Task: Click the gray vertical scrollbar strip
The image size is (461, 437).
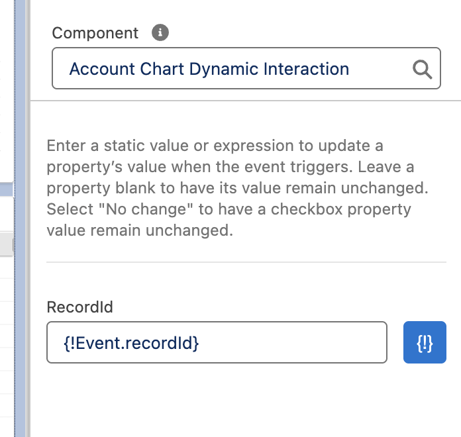Action: click(x=28, y=218)
